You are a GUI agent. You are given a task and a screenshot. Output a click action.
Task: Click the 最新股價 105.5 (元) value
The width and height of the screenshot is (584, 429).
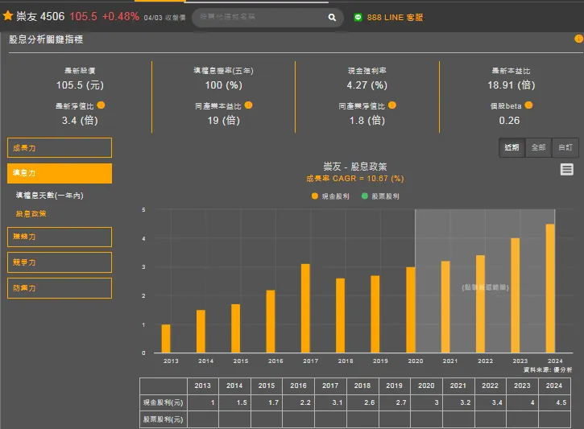80,85
